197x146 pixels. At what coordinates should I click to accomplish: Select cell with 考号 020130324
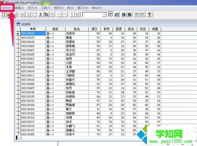33,109
